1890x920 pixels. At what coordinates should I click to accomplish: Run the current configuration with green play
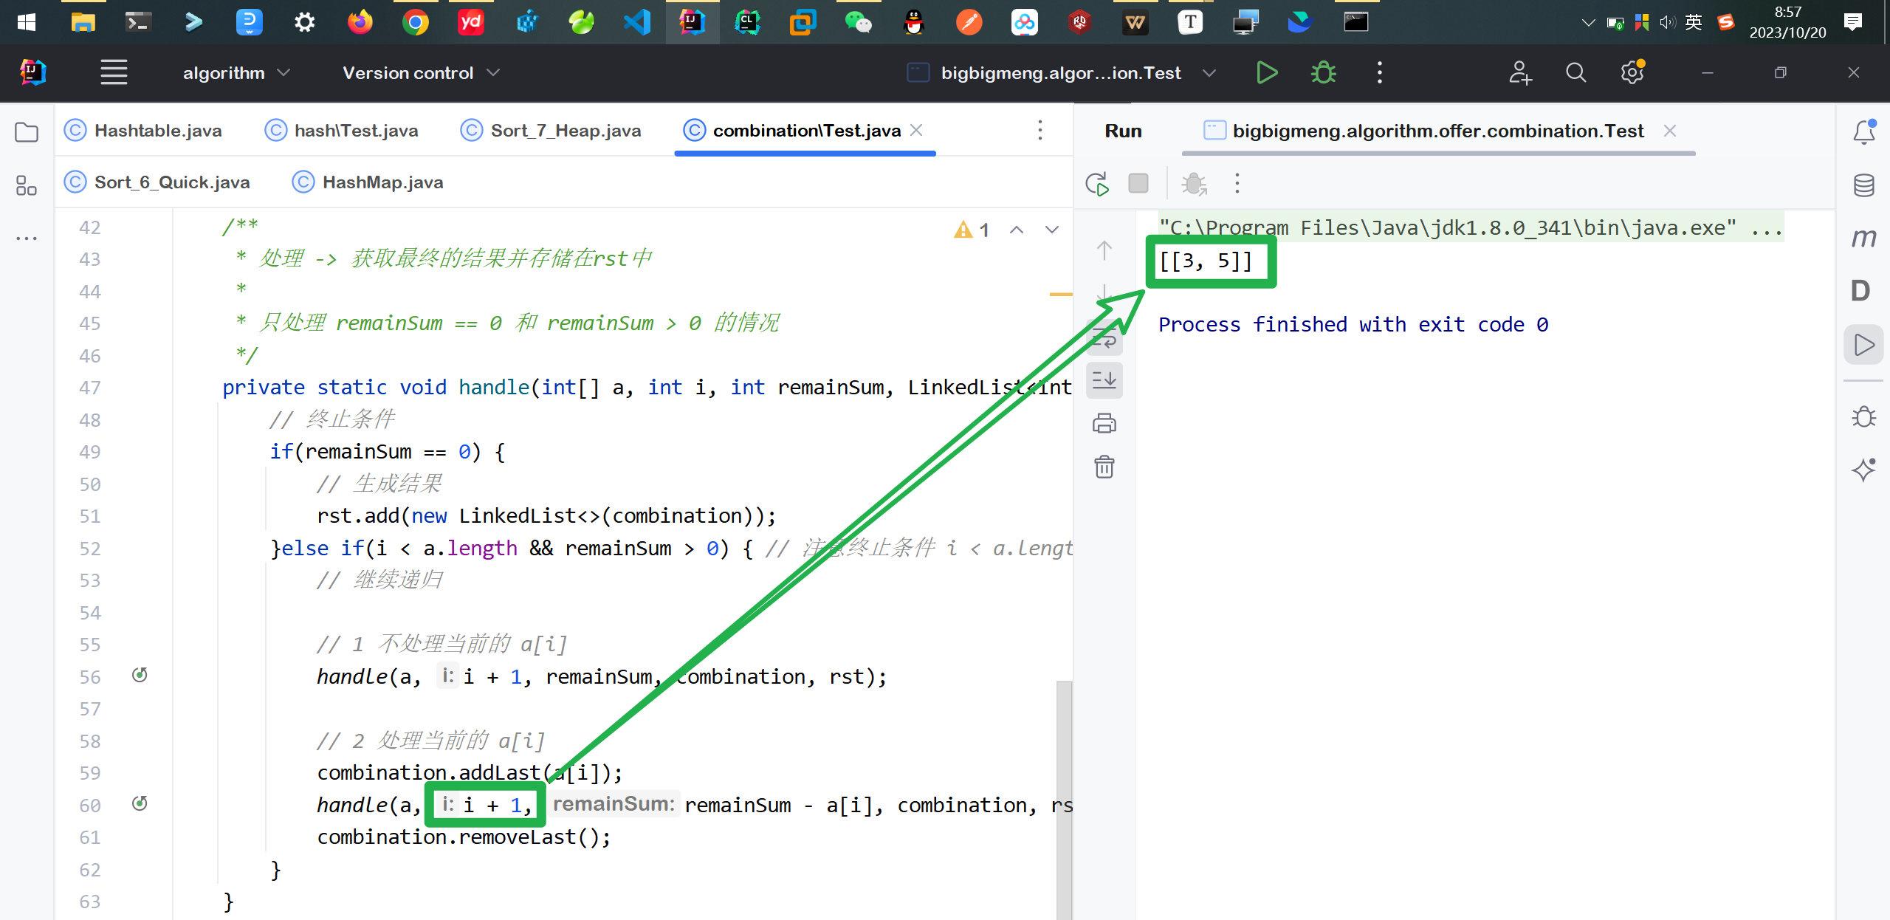(x=1267, y=72)
